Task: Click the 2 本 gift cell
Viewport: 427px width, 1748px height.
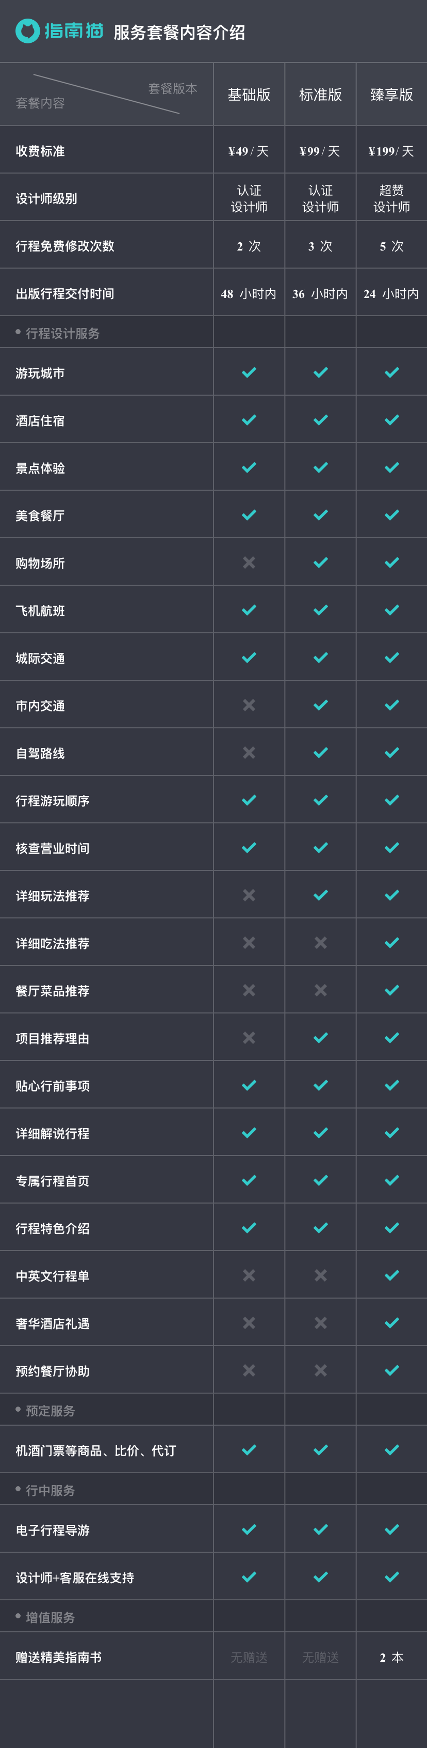Action: (392, 1657)
